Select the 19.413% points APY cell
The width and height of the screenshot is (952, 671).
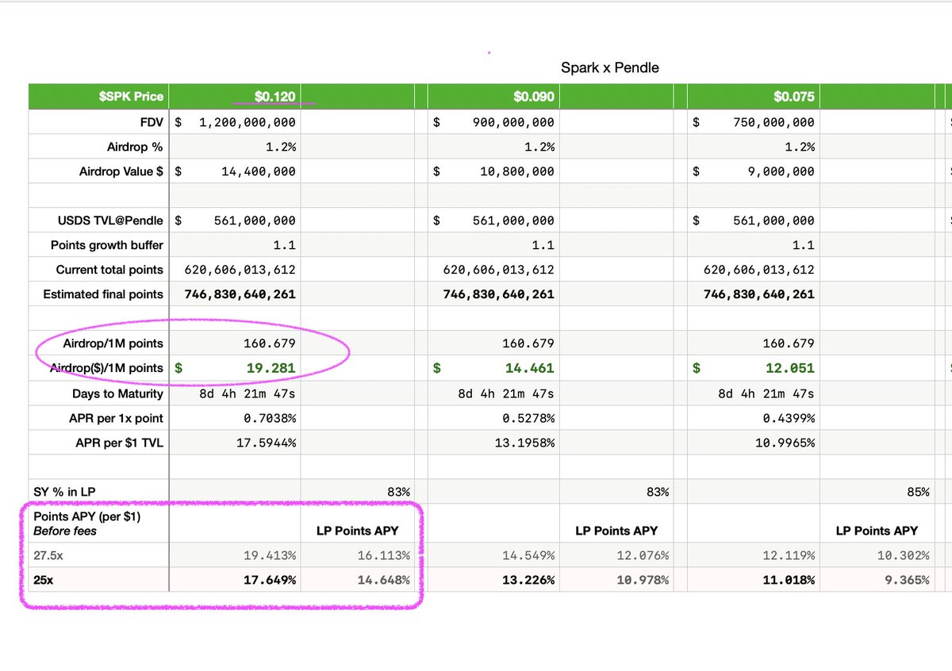click(235, 555)
